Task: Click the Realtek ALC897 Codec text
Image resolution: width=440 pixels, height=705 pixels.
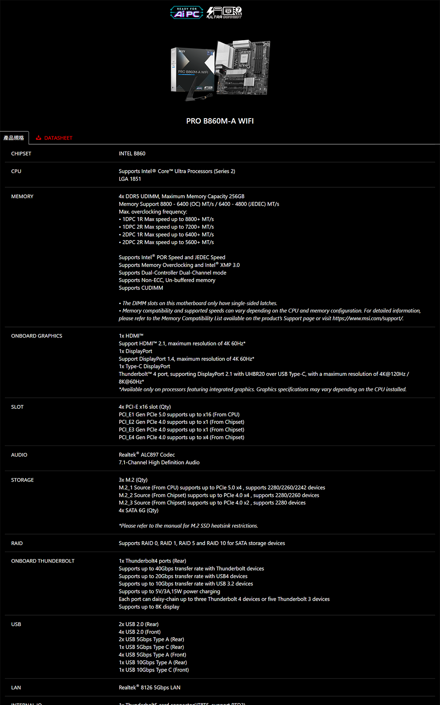Action: click(x=147, y=455)
